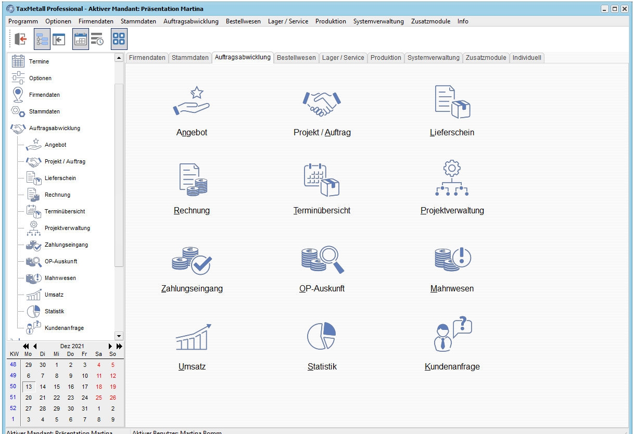634x434 pixels.
Task: Switch to the Individuell tab
Action: pos(527,58)
